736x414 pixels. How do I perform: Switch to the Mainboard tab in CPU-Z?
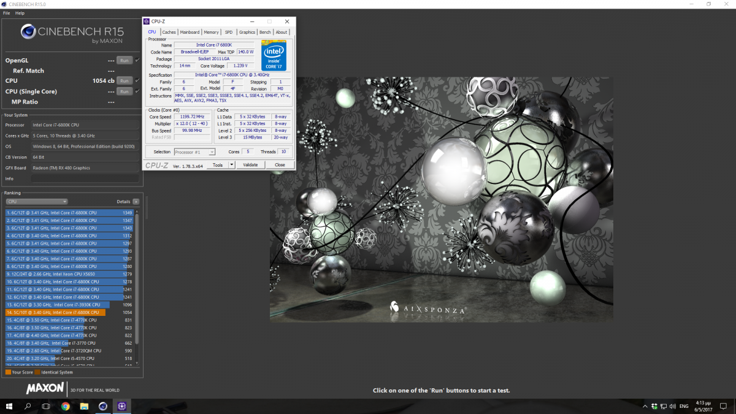coord(190,32)
